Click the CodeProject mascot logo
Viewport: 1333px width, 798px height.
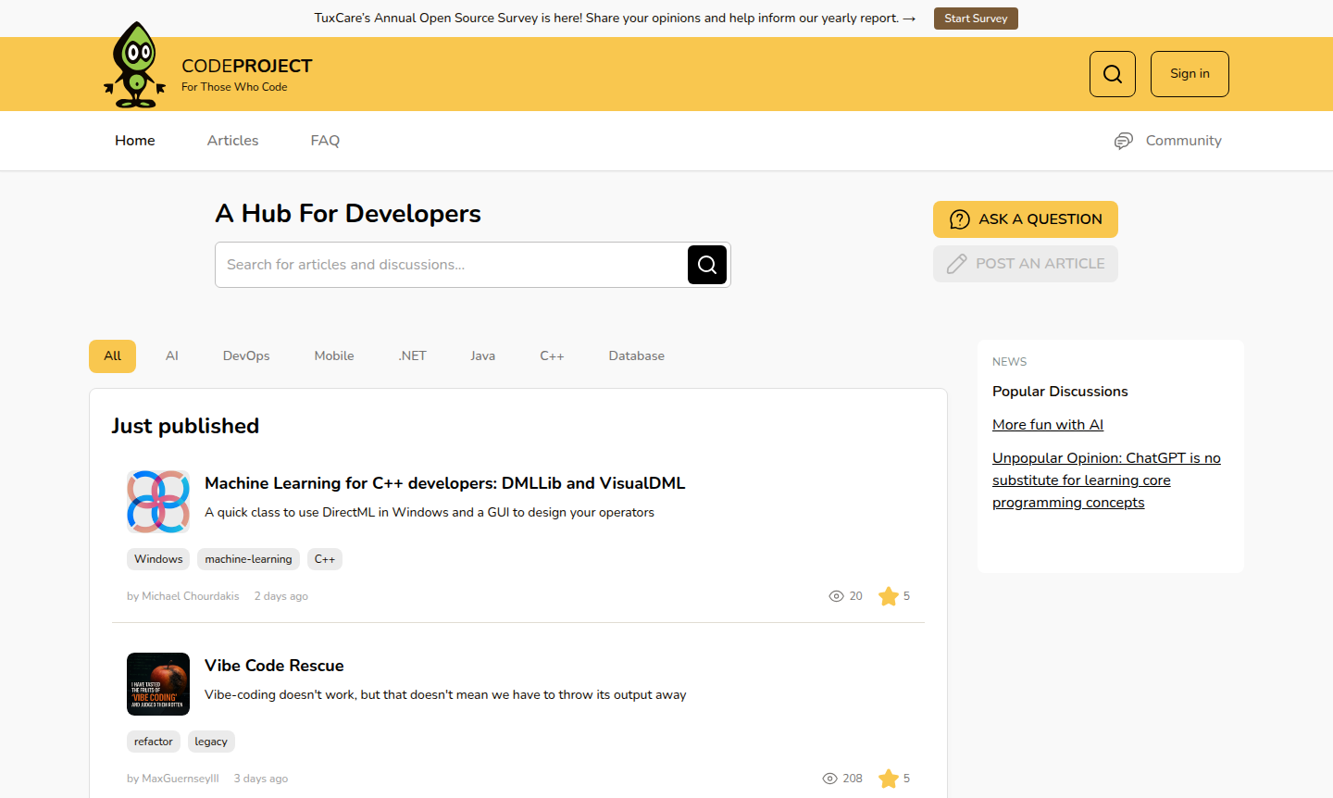[x=134, y=63]
